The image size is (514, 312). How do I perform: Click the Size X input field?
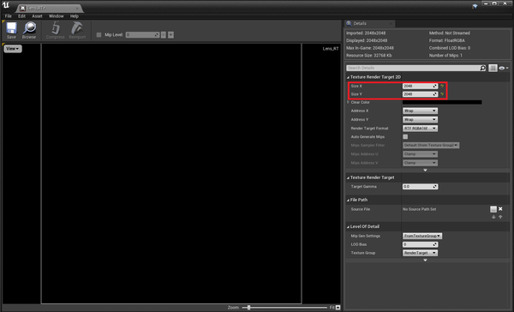click(420, 86)
